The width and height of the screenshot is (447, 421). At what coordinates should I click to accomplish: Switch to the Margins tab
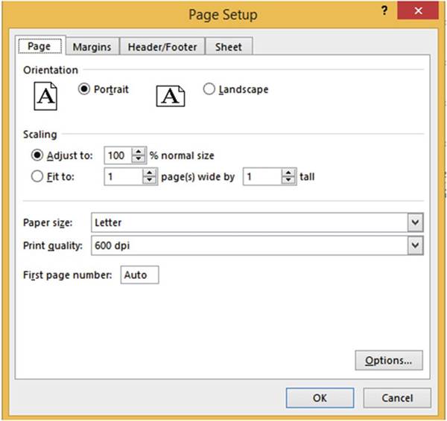click(x=92, y=47)
